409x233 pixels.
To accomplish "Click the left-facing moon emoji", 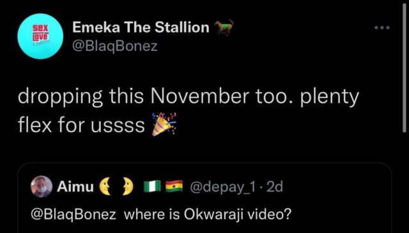I will 104,187.
